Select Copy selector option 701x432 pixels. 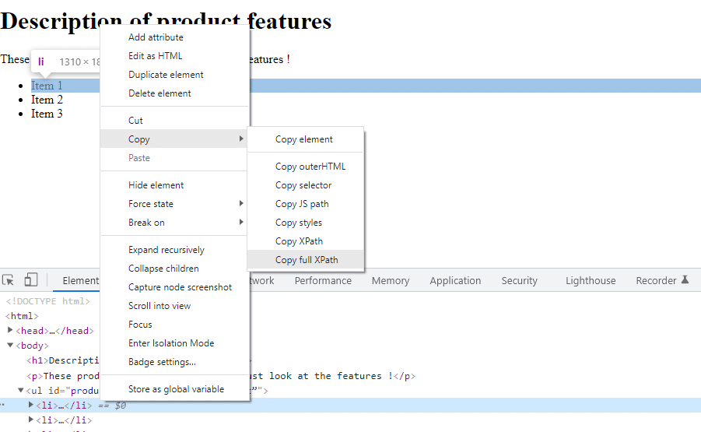pyautogui.click(x=303, y=185)
